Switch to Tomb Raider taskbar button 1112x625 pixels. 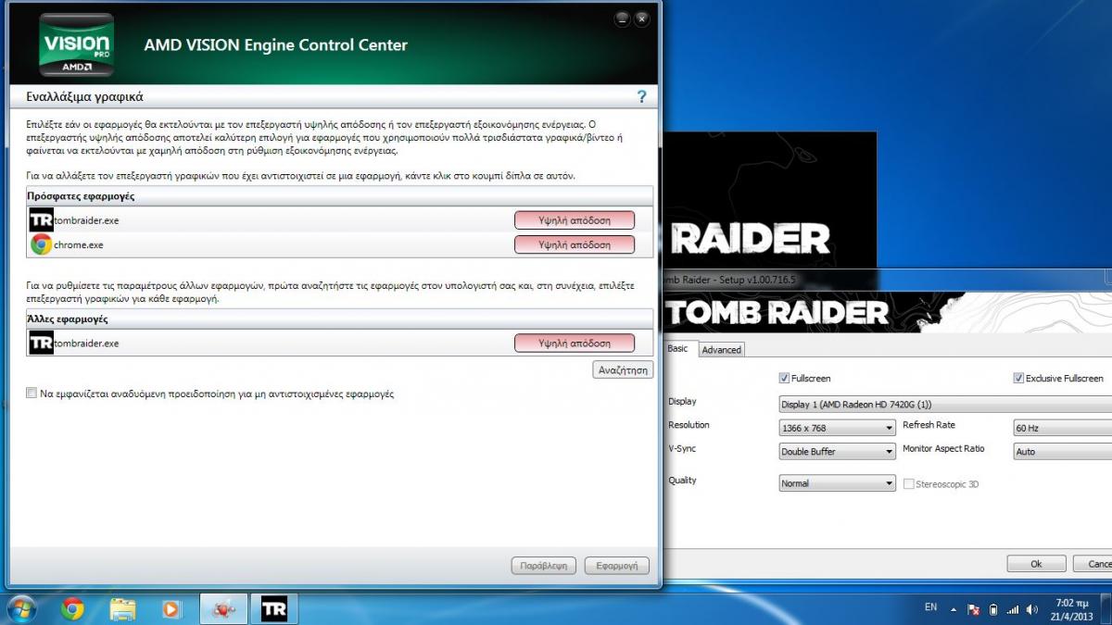coord(274,608)
